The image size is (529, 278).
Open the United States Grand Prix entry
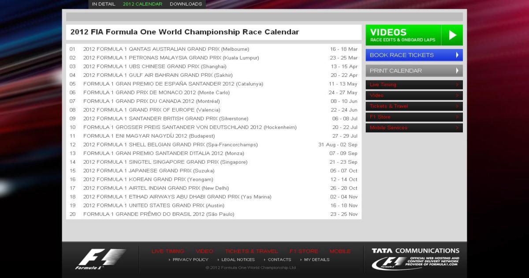pos(153,206)
